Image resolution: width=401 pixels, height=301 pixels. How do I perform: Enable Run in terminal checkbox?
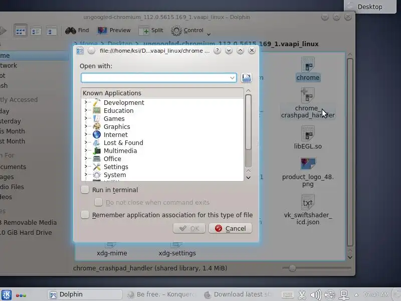pyautogui.click(x=85, y=190)
